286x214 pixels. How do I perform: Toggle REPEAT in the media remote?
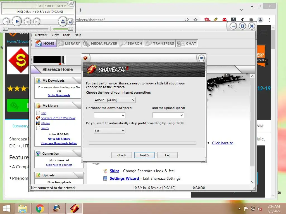click(x=62, y=6)
